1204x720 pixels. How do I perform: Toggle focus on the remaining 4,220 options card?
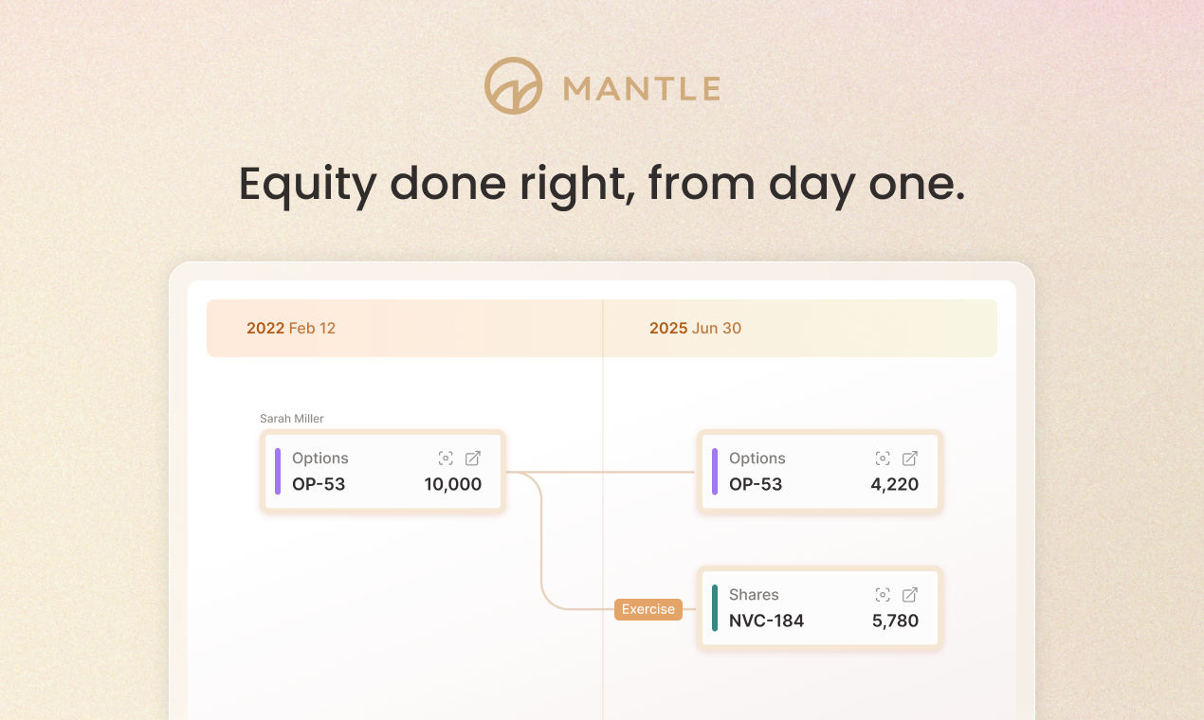pos(882,458)
